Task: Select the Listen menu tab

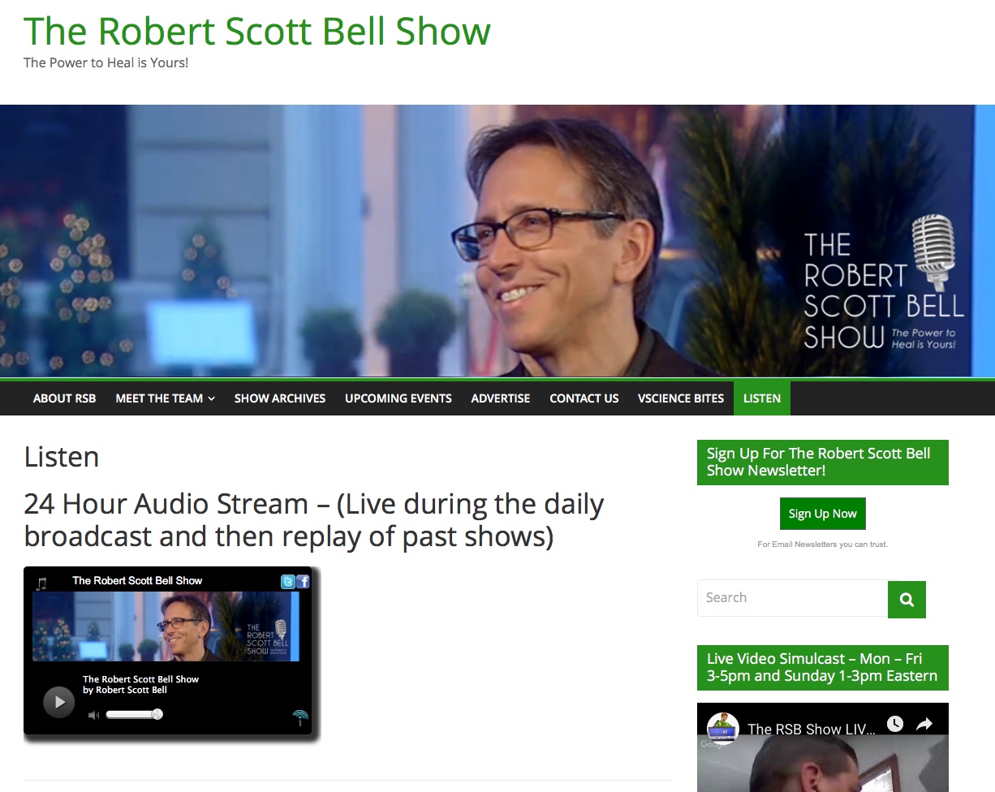Action: tap(762, 398)
